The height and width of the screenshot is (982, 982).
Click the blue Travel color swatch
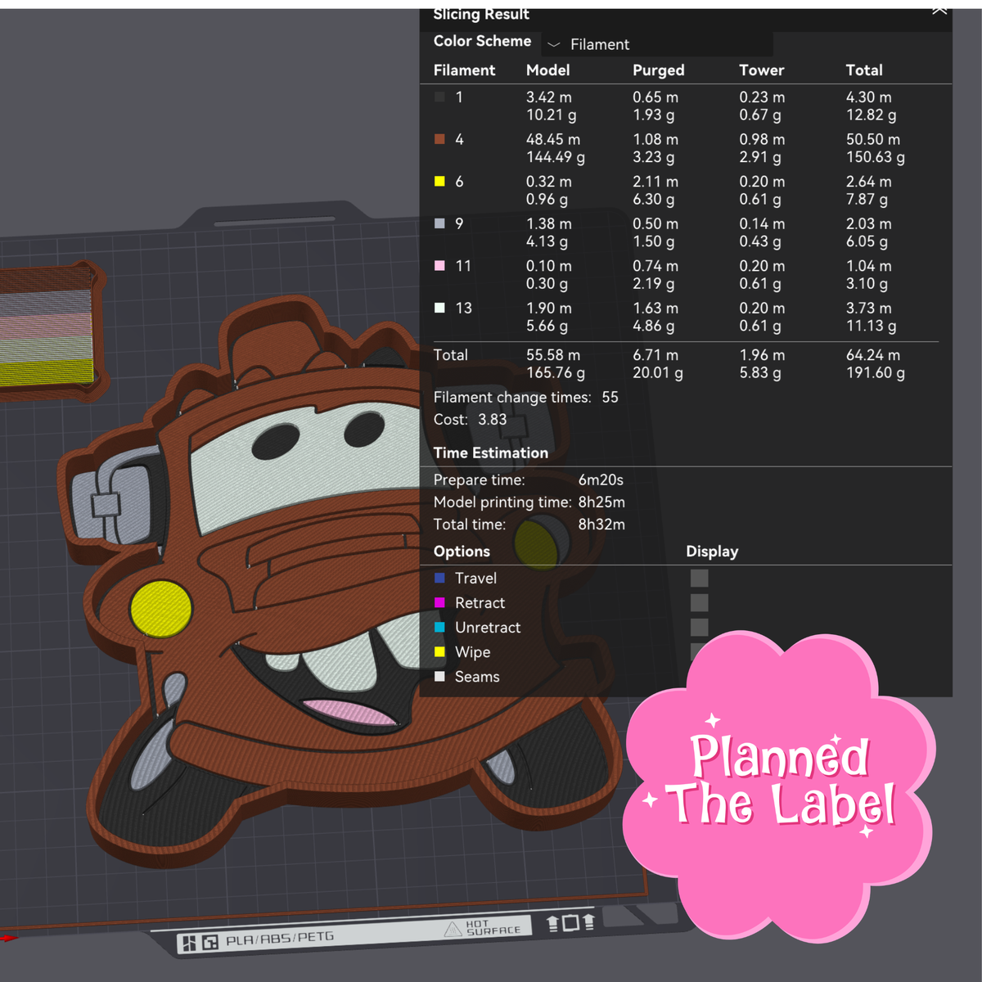click(439, 579)
